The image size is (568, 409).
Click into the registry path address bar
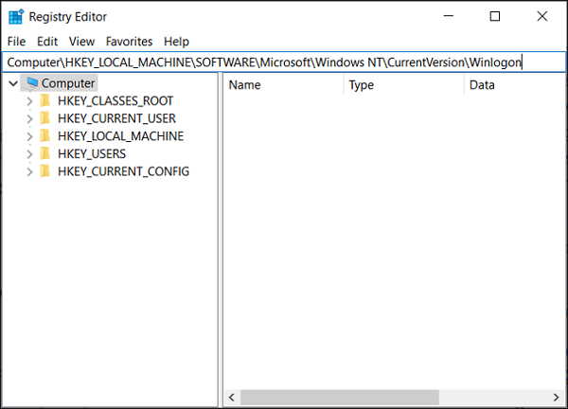pyautogui.click(x=284, y=62)
